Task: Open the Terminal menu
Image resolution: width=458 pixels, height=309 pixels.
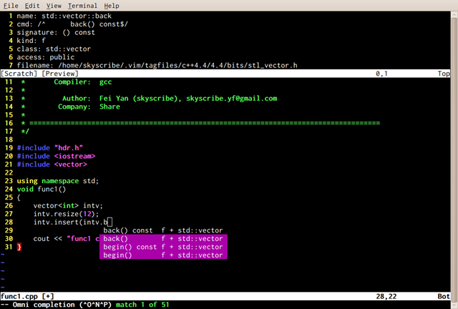Action: (83, 6)
